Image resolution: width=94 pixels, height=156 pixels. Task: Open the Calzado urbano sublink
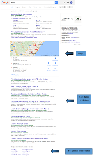[14, 38]
